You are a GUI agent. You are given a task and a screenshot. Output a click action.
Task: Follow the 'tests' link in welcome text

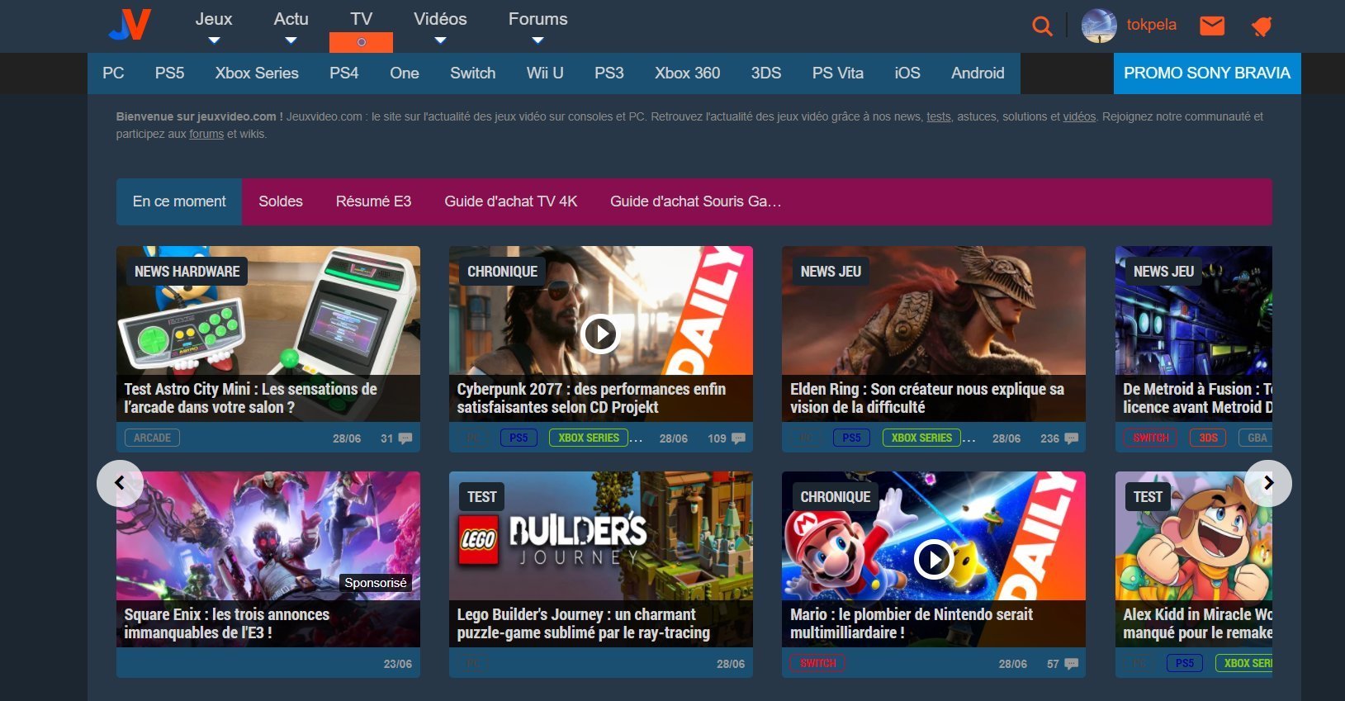(939, 117)
